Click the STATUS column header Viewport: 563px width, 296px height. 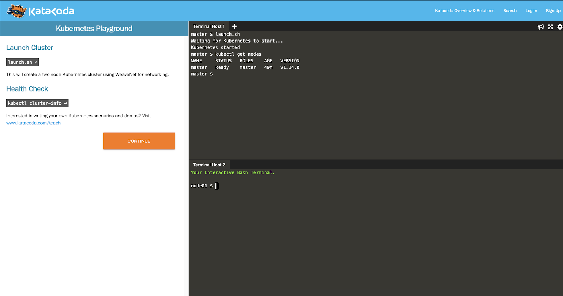pos(223,61)
